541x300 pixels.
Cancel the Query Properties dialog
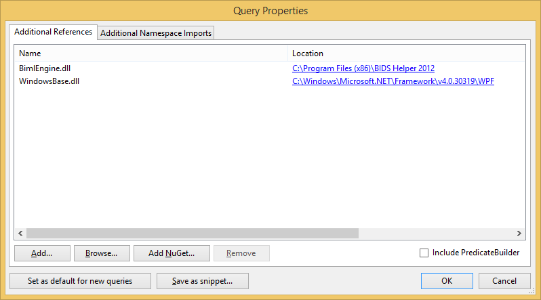504,280
